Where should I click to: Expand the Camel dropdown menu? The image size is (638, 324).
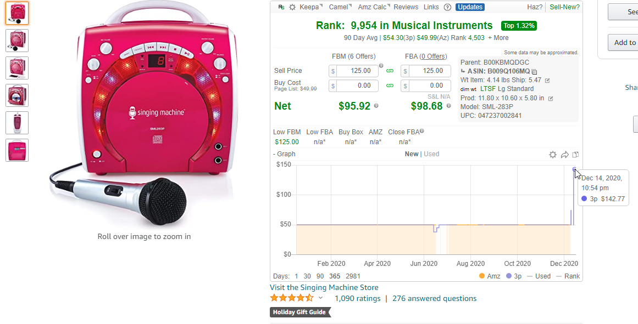(340, 7)
